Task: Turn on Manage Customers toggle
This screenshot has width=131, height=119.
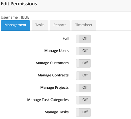Action: [83, 63]
